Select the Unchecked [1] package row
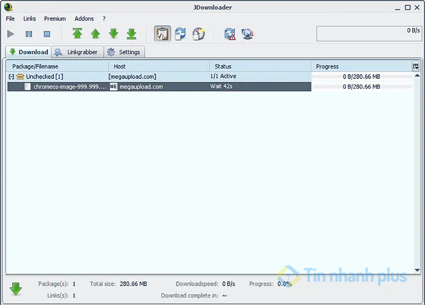 pyautogui.click(x=209, y=77)
